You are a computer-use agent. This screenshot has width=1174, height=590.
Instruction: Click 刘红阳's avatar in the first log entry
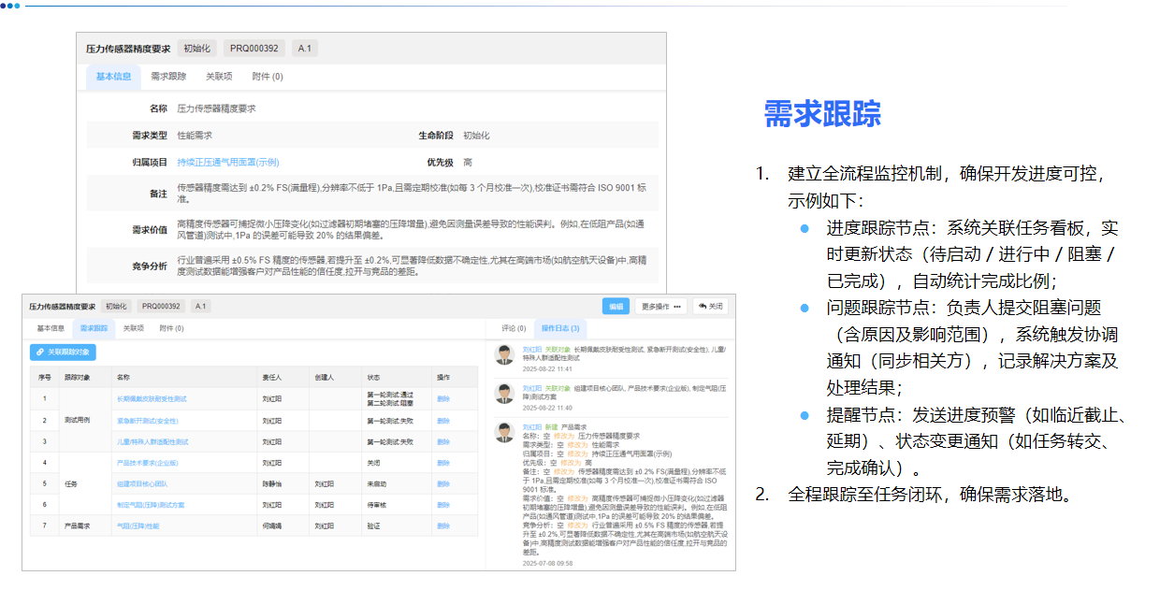click(504, 355)
